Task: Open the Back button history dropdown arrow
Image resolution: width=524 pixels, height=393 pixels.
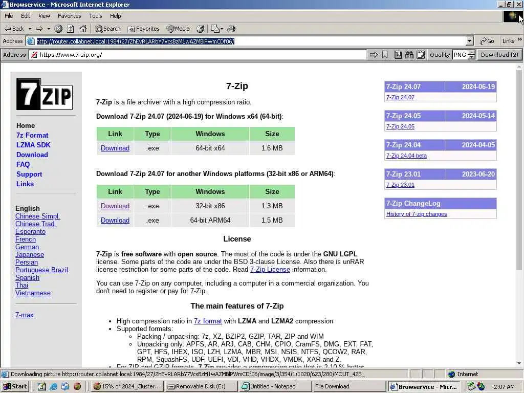Action: point(30,29)
